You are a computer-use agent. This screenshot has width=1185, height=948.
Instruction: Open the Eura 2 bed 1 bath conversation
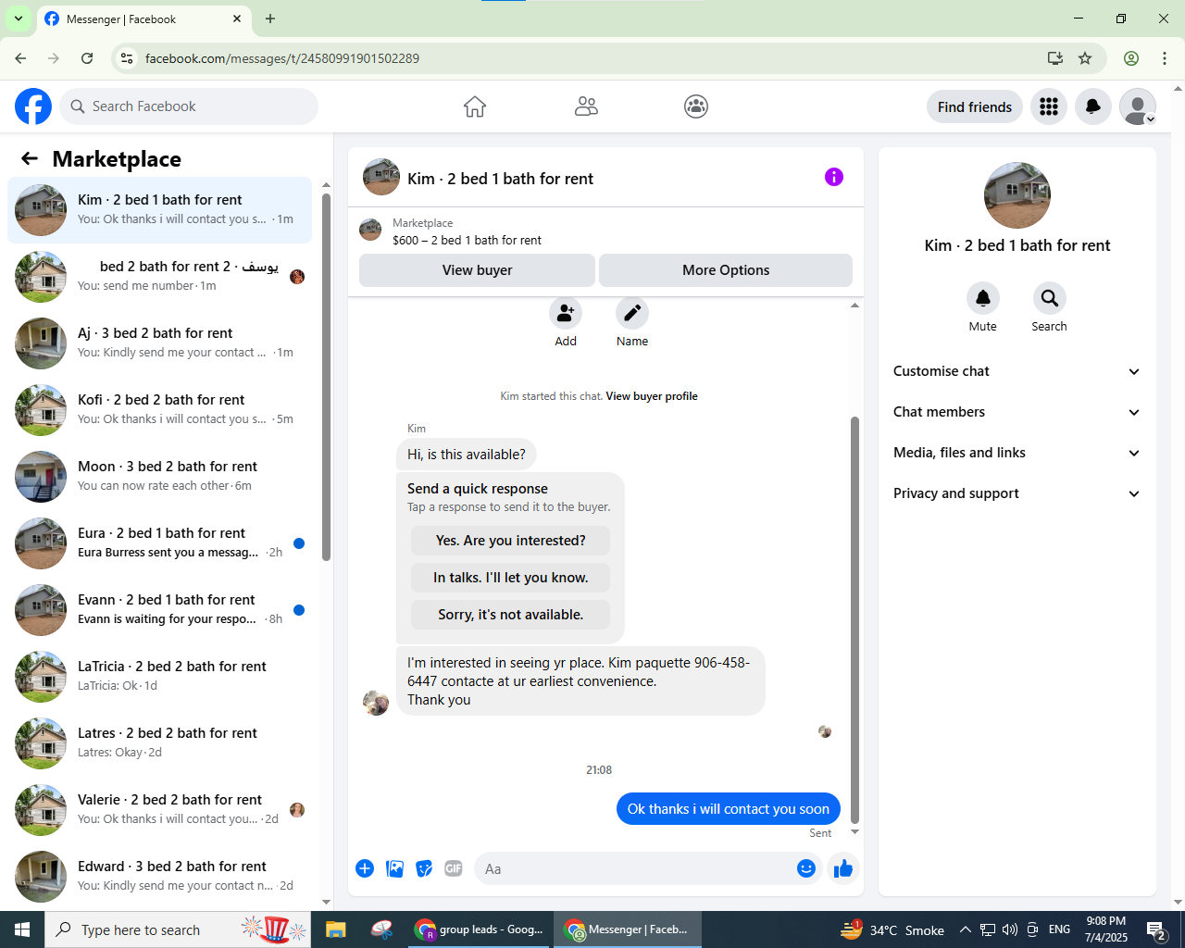(x=160, y=543)
